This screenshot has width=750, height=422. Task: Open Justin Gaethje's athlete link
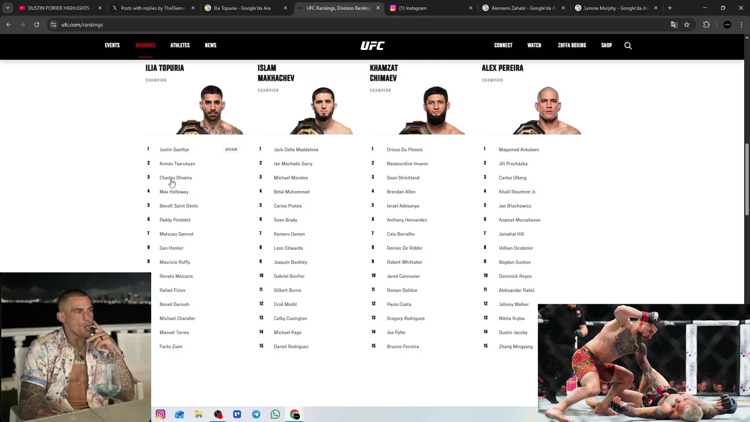[x=174, y=149]
